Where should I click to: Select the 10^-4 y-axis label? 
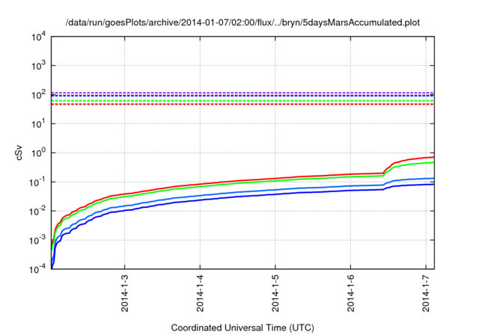point(38,268)
